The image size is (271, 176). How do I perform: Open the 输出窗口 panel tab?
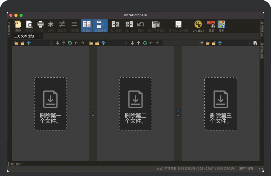point(15,164)
